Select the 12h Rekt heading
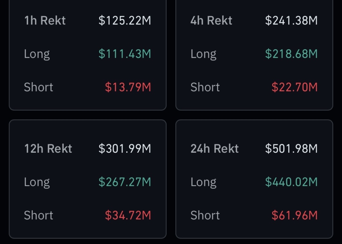 coord(48,149)
